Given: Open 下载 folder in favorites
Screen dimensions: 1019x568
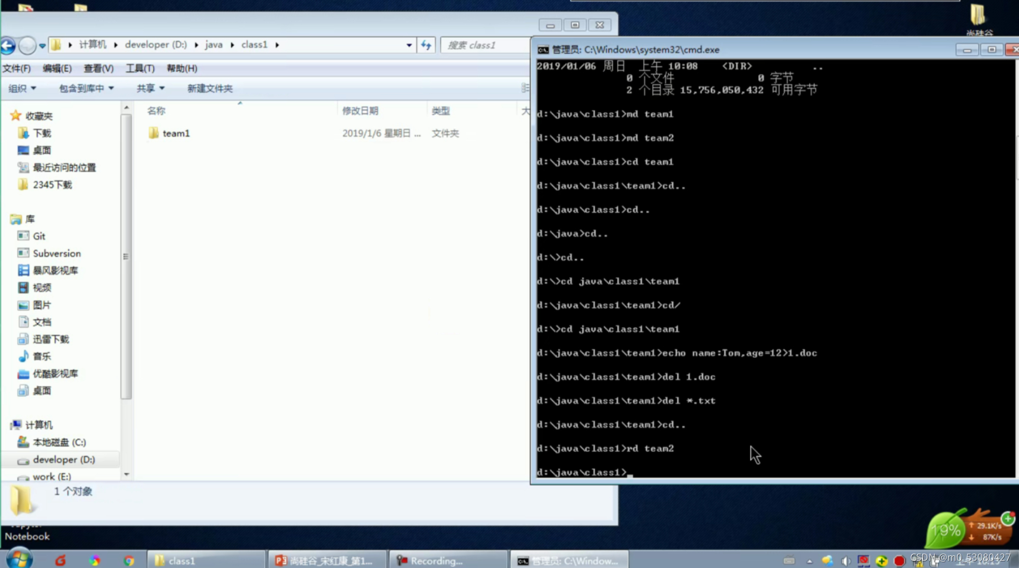Looking at the screenshot, I should click(x=41, y=133).
